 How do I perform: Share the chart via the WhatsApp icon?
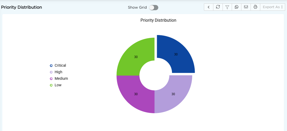[236, 7]
